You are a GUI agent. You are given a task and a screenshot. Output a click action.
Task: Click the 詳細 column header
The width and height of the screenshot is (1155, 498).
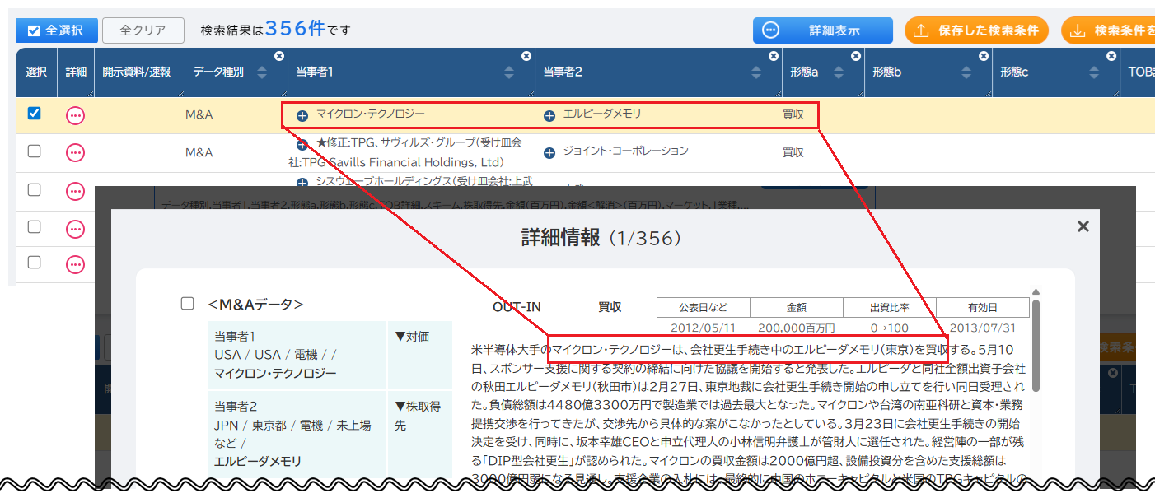pyautogui.click(x=75, y=72)
